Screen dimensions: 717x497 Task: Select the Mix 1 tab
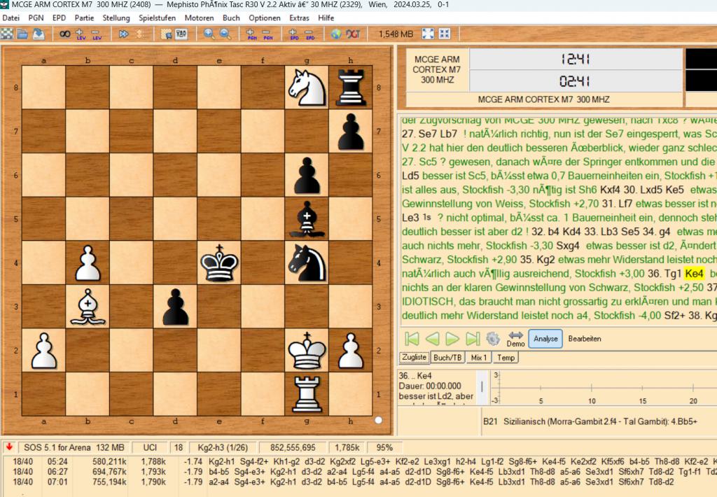pyautogui.click(x=478, y=357)
